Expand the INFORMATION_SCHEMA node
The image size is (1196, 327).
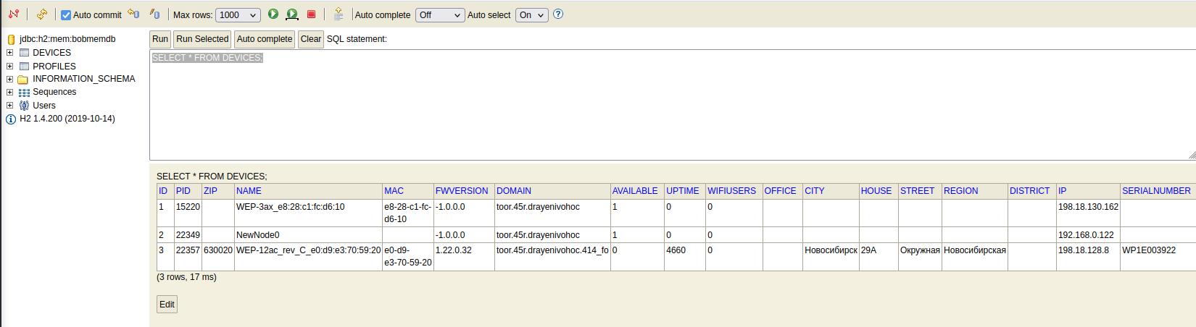(9, 79)
